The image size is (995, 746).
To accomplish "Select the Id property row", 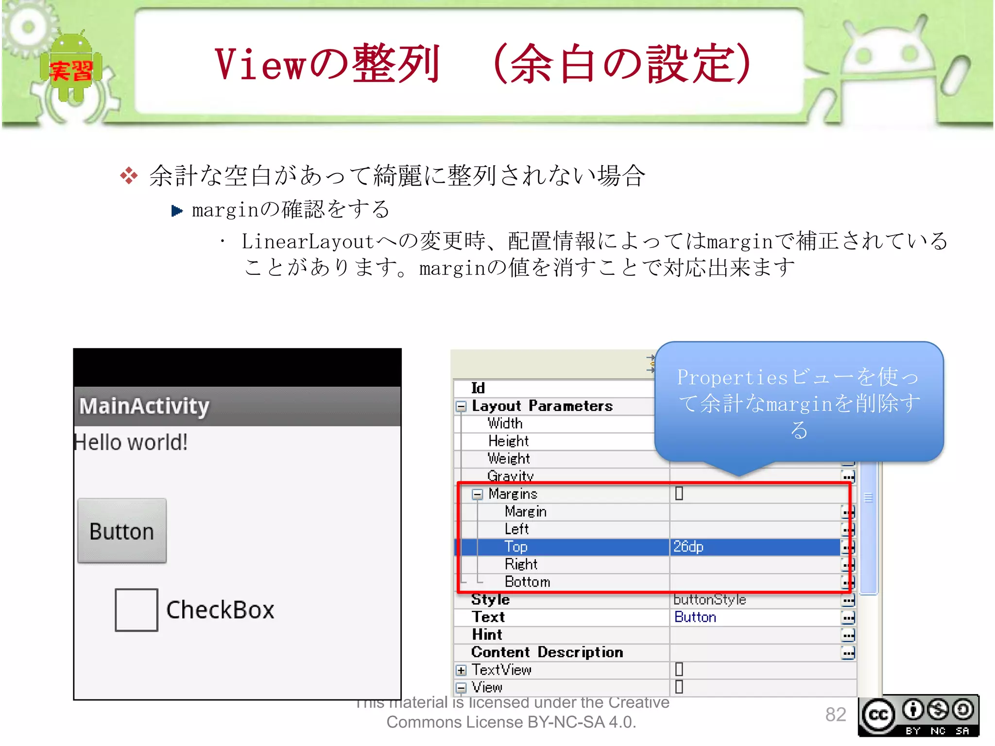I will [x=554, y=389].
